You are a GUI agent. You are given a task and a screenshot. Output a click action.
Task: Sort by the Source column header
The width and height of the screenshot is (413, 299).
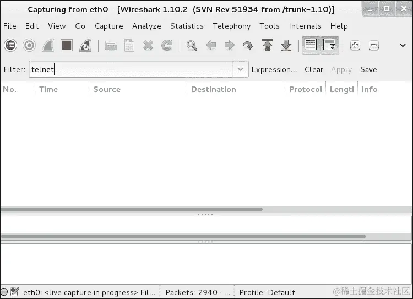coord(138,89)
